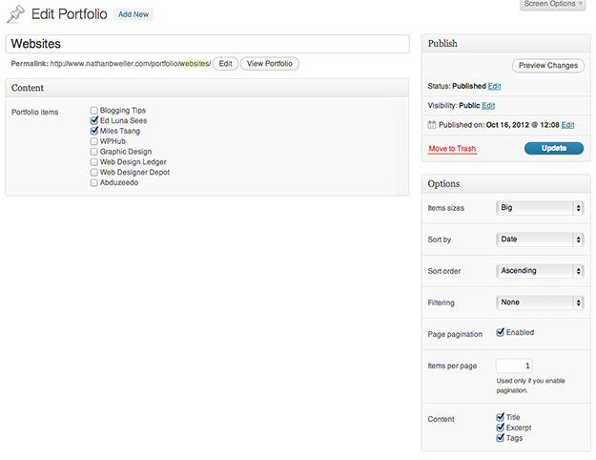
Task: Uncheck the Ed Luna Sees item
Action: click(x=93, y=121)
